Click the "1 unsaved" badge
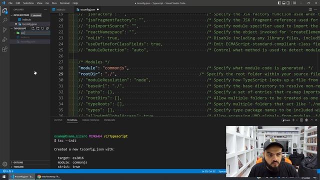This screenshot has width=320, height=180. (36, 15)
